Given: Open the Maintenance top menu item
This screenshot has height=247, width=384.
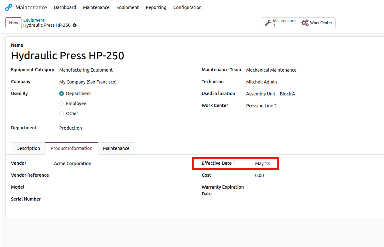Looking at the screenshot, I should (96, 7).
